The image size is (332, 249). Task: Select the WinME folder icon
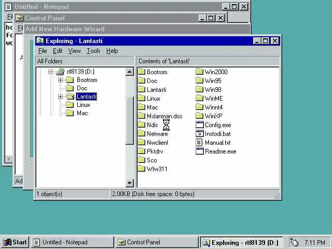[199, 99]
